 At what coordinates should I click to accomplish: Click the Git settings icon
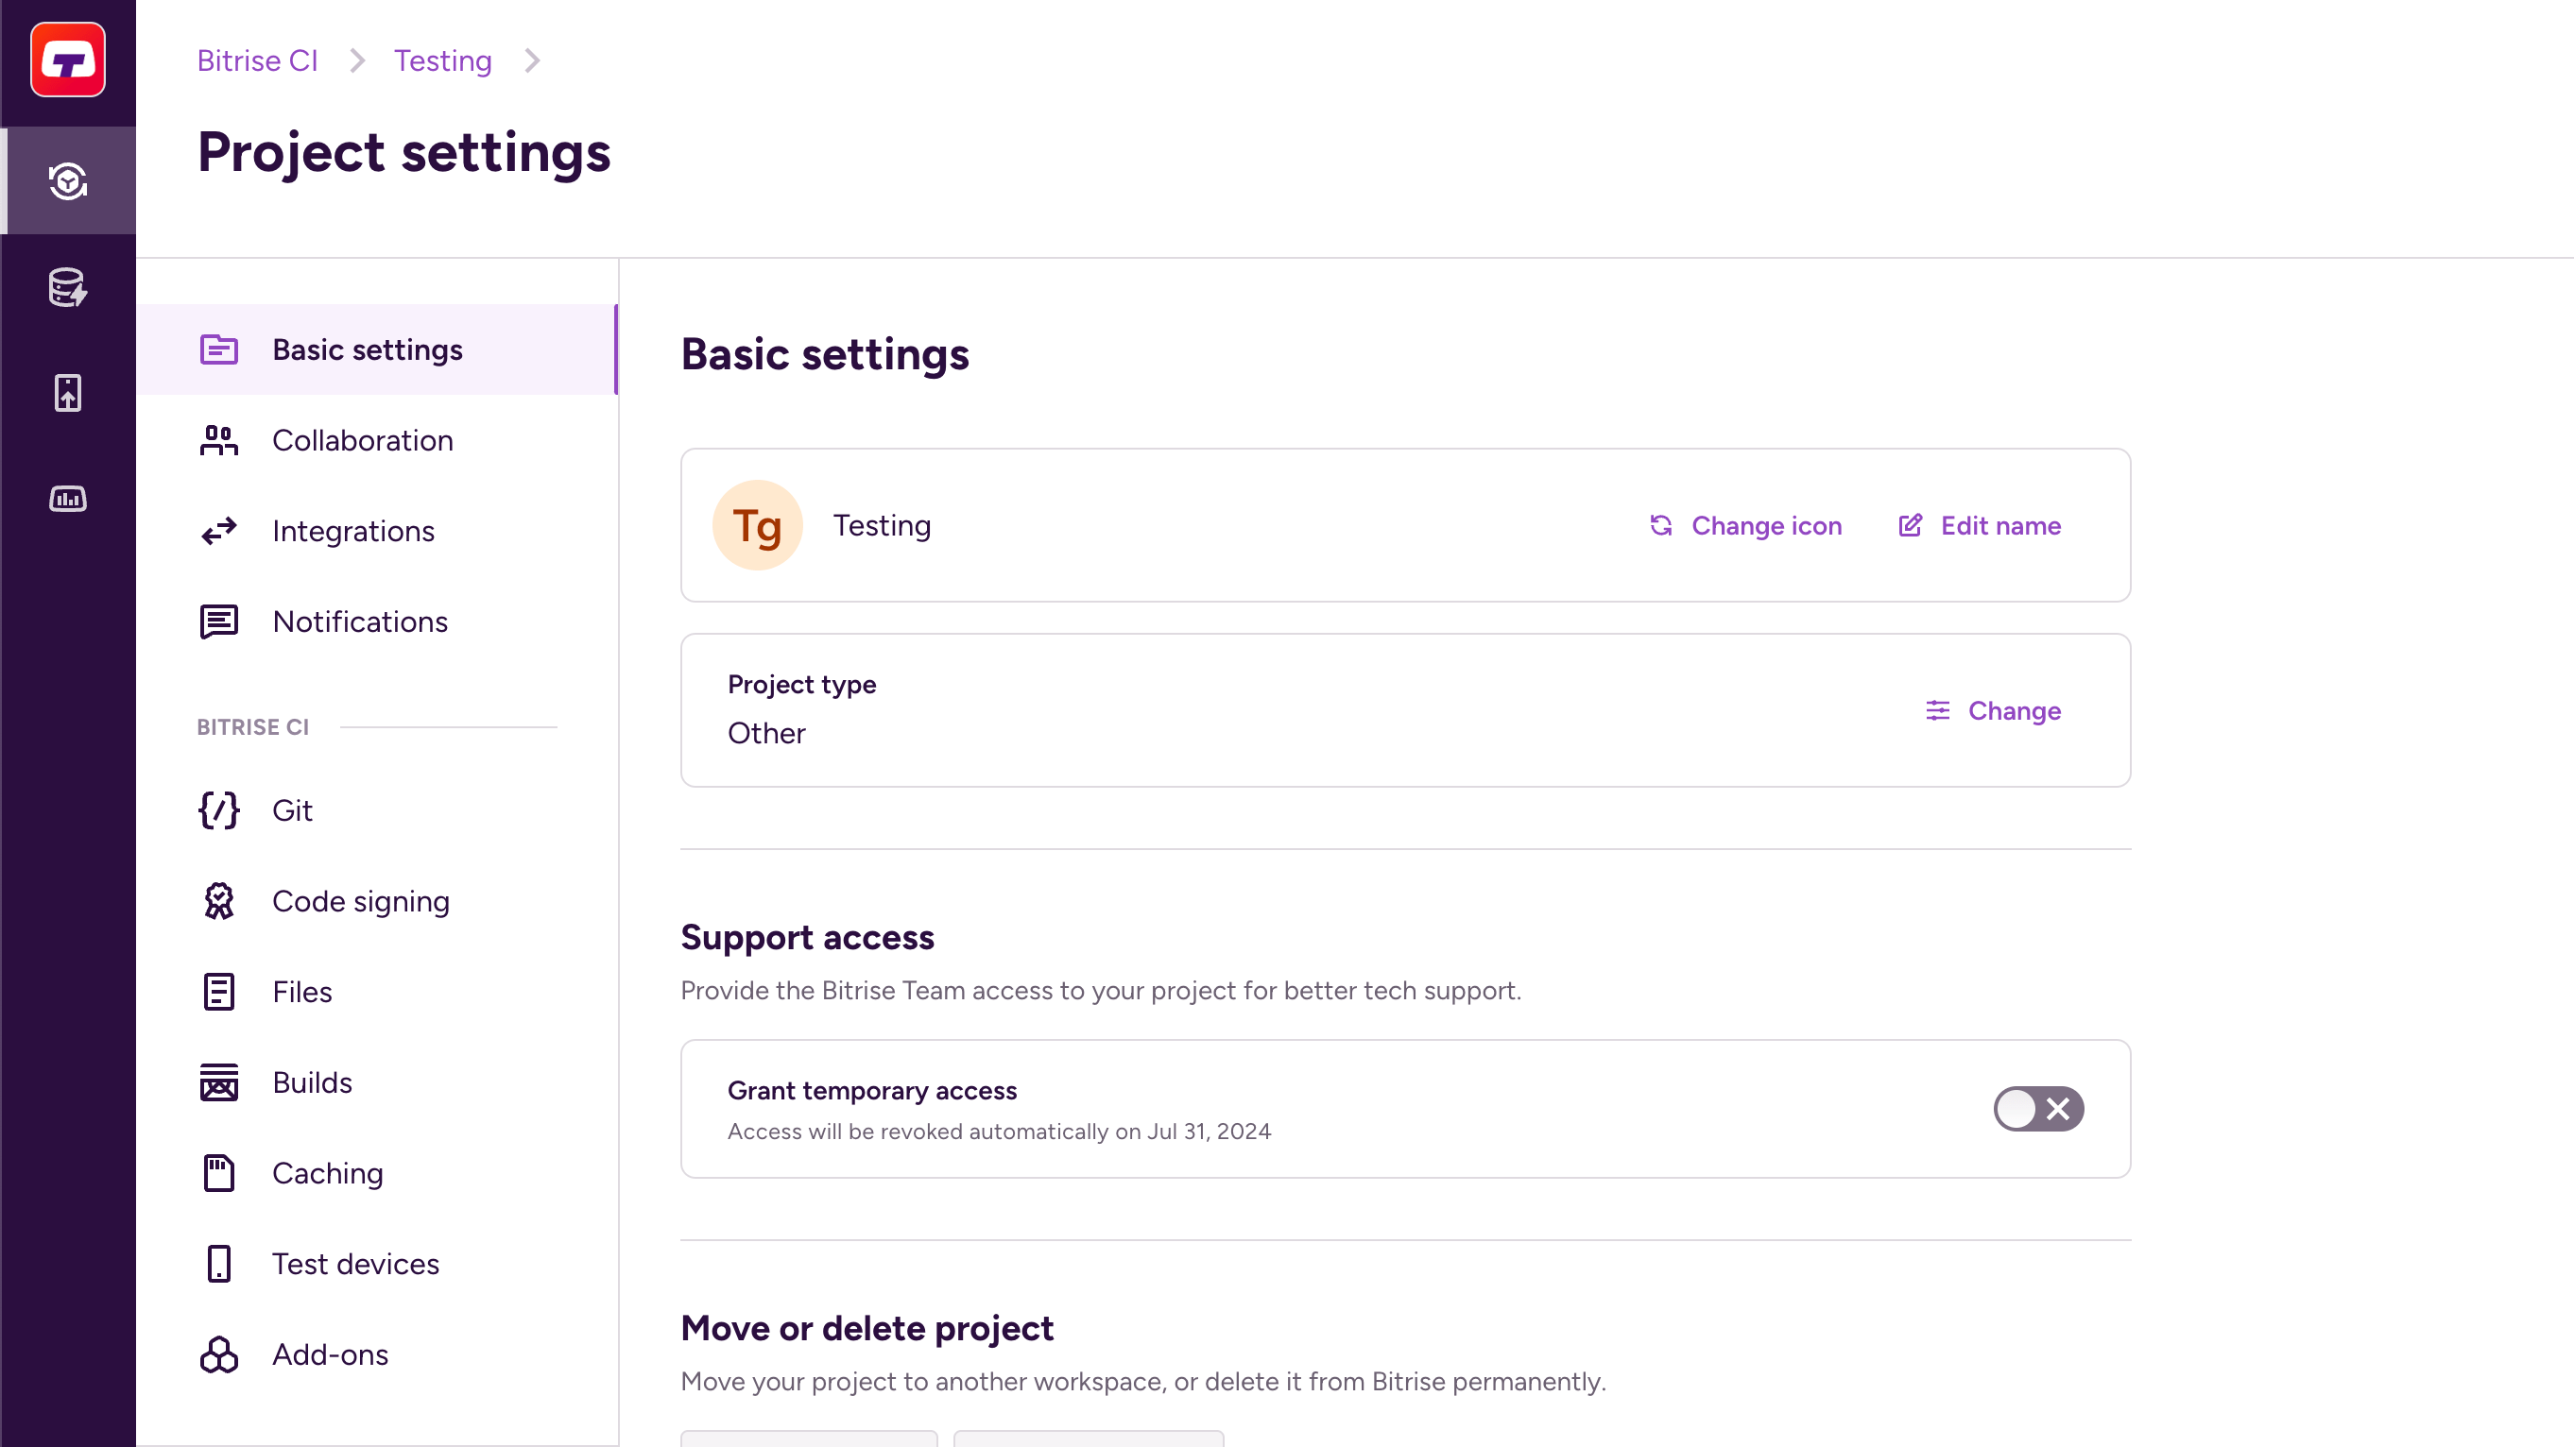click(x=217, y=809)
